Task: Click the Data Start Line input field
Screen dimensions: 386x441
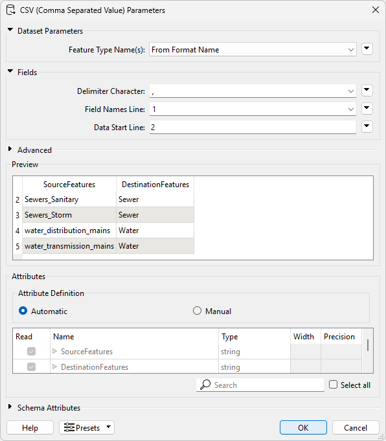Action: 253,127
